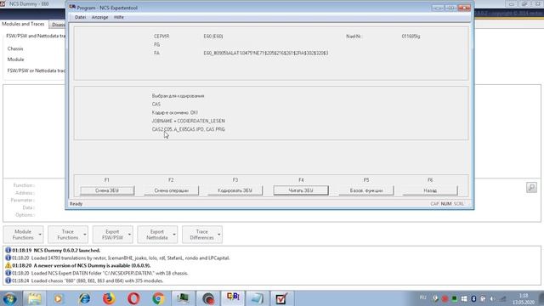Click the F1 Смена ЭБУ button
Screen dimensions: 544x306
[107, 190]
